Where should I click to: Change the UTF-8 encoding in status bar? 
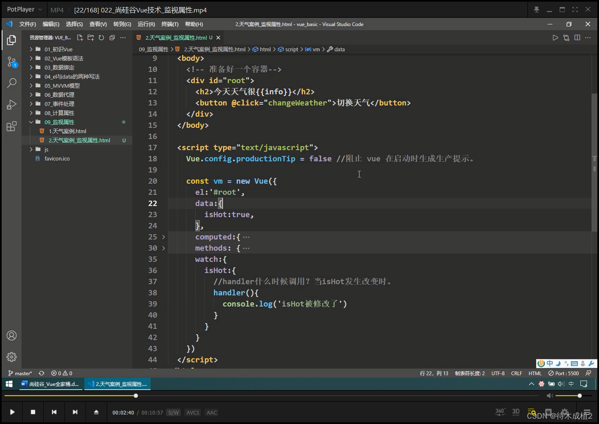tap(498, 373)
